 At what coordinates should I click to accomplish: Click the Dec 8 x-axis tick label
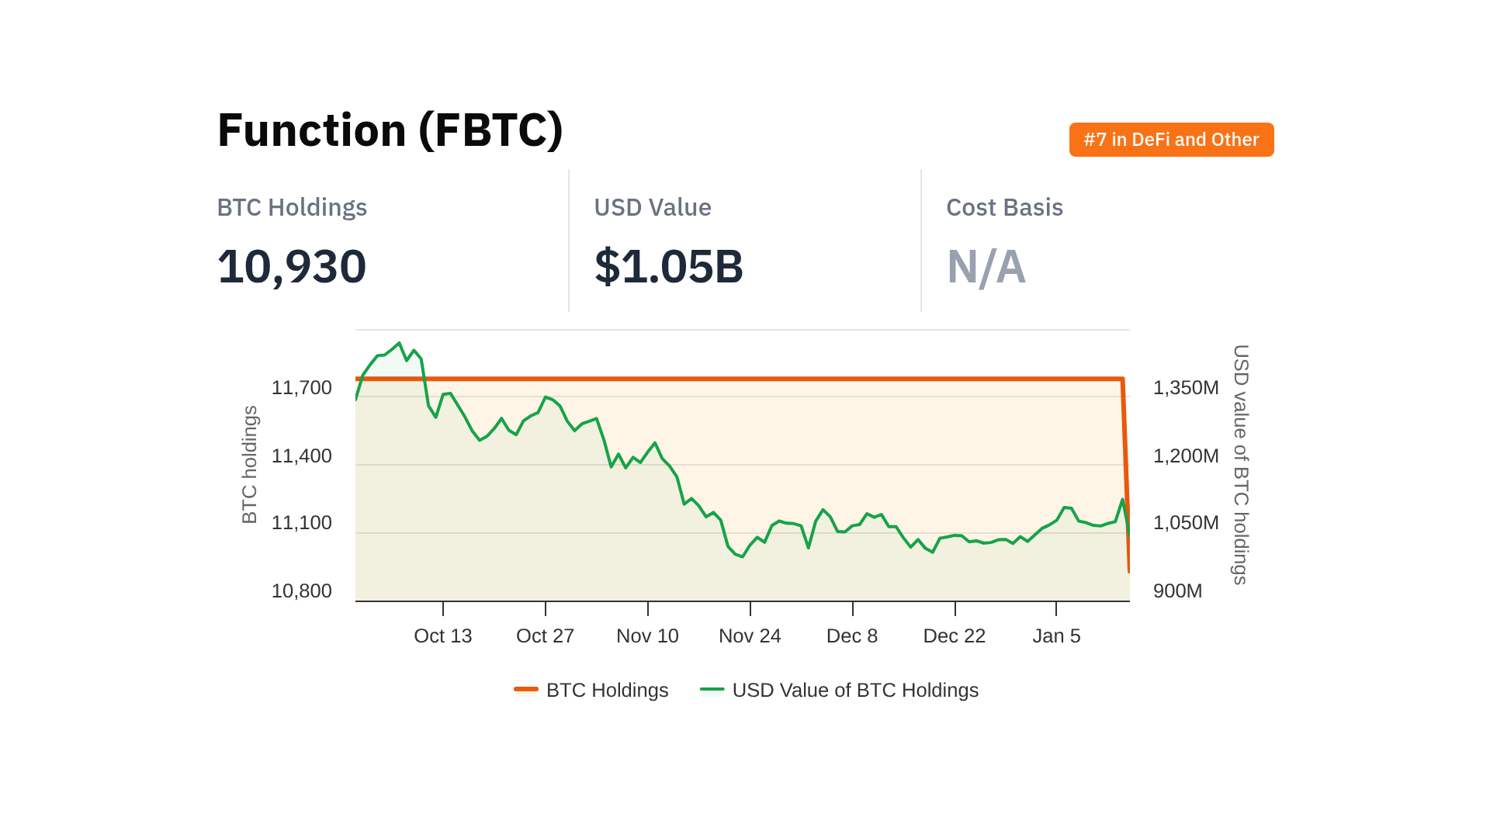(x=852, y=635)
